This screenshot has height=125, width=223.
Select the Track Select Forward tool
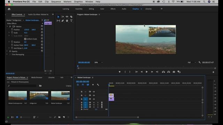pos(63,17)
